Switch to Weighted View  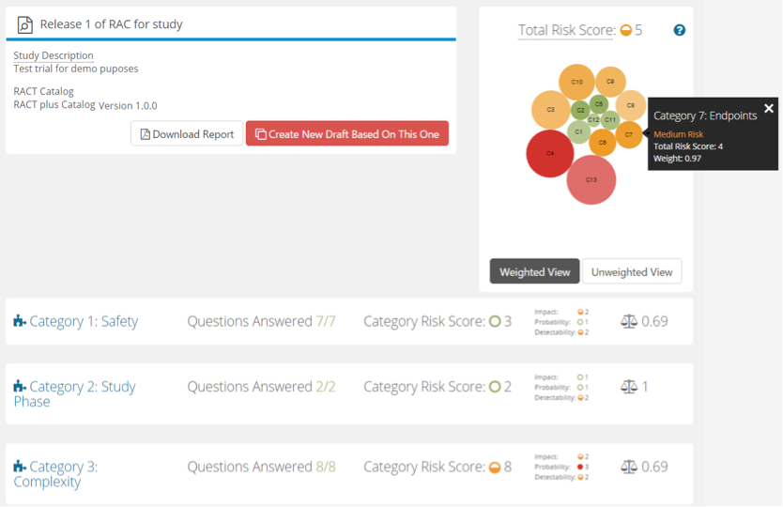(x=534, y=271)
